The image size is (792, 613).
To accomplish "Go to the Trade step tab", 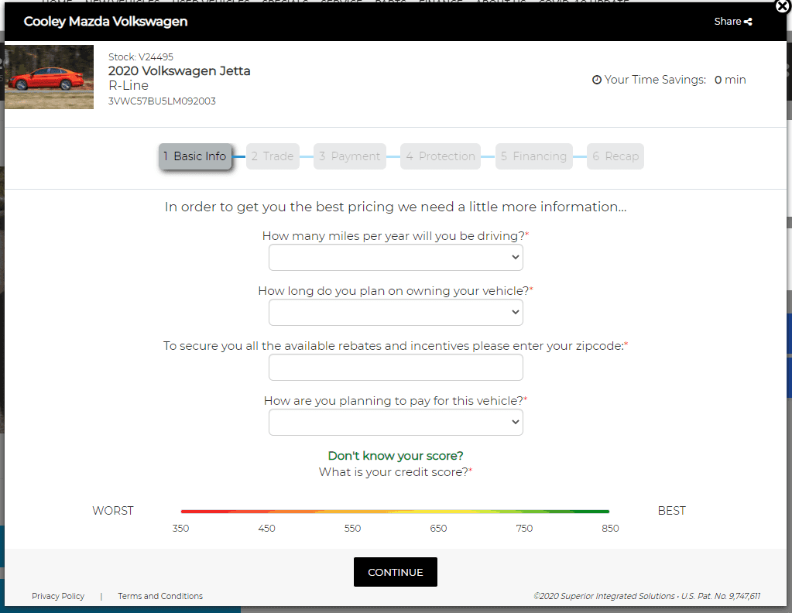I will pos(273,156).
